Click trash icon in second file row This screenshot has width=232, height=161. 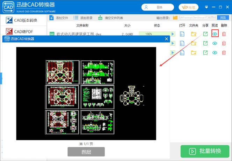click(x=224, y=43)
